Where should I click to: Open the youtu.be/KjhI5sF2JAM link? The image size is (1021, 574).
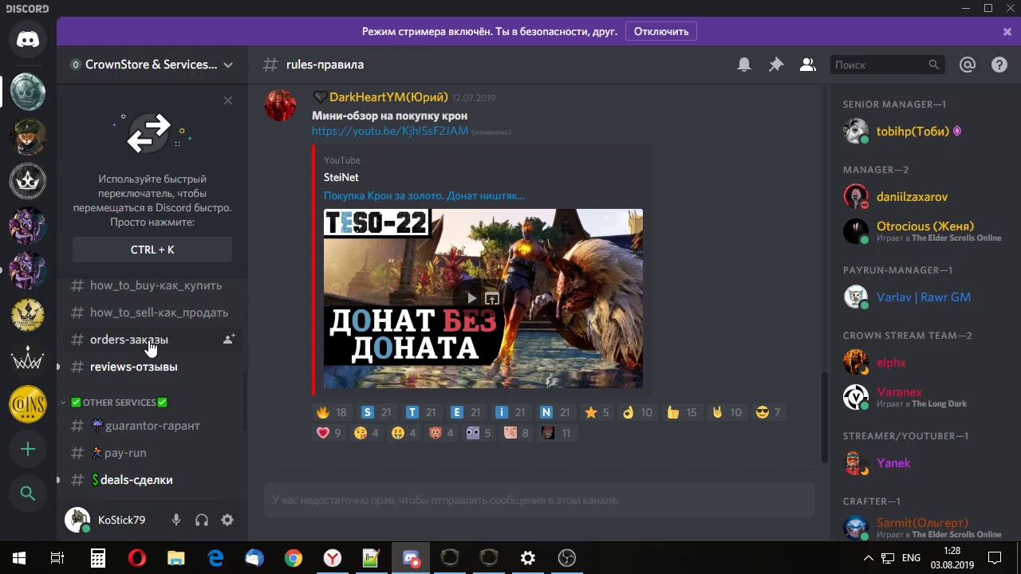390,131
